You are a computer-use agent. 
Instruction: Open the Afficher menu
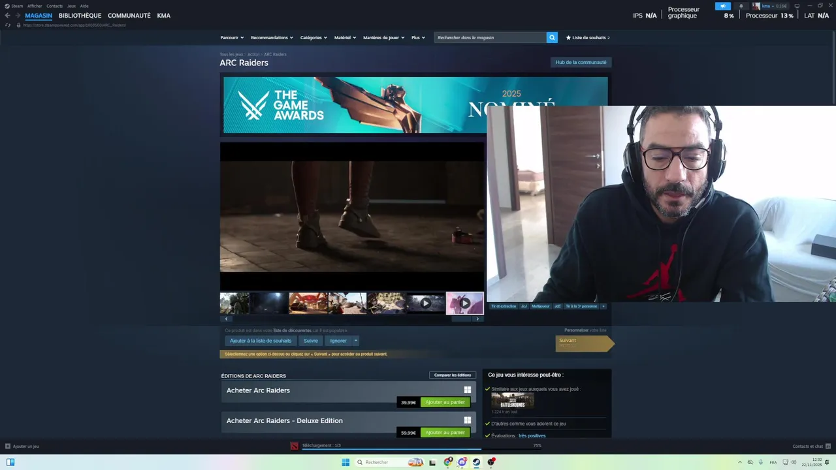(x=35, y=6)
